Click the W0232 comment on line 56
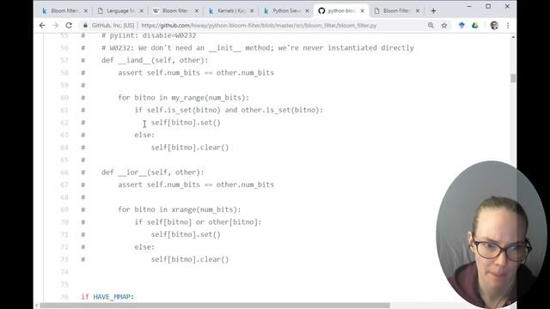The width and height of the screenshot is (550, 309). click(258, 48)
